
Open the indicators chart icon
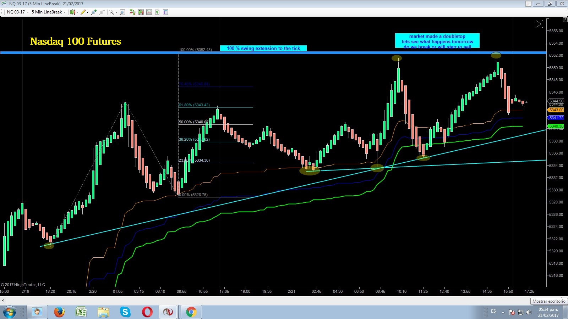click(x=149, y=12)
